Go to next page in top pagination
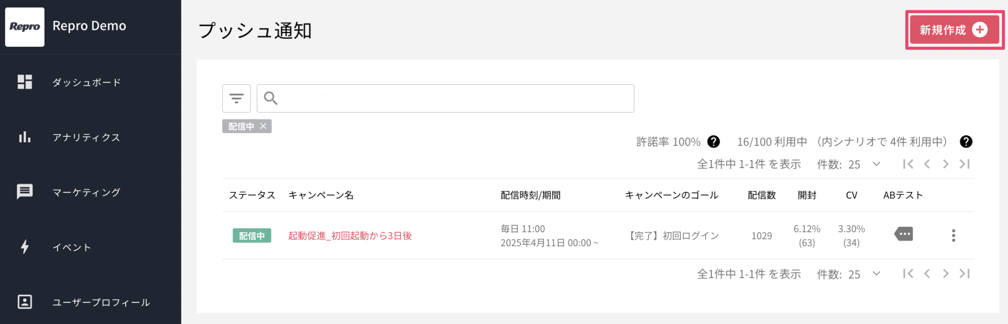This screenshot has width=1008, height=324. pos(946,164)
